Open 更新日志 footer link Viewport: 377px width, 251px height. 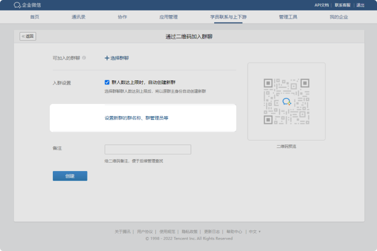[212, 231]
